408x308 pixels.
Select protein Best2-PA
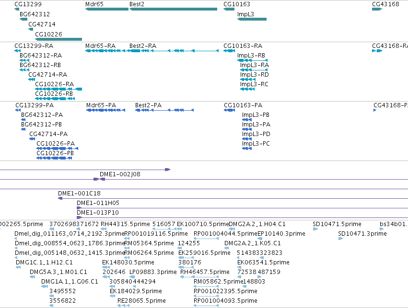coord(164,110)
